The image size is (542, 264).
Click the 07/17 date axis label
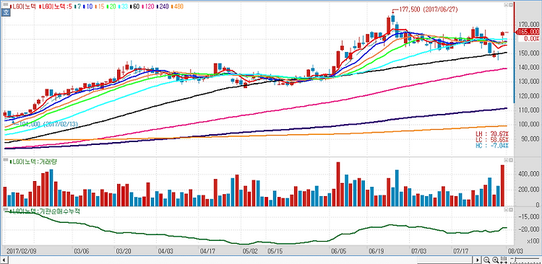coord(462,250)
